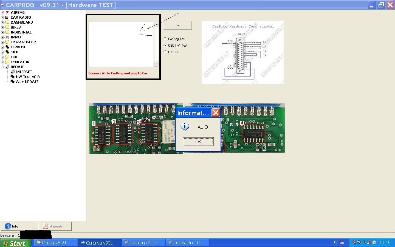Screen dimensions: 395x247
Task: Click the "Device sn:" status bar label
Action: pos(8,235)
